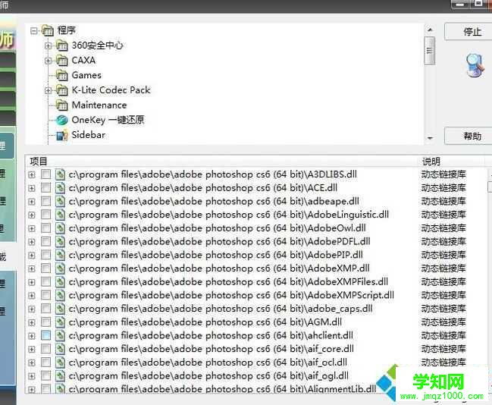
Task: Tick the adbeape.dll checkbox
Action: tap(45, 202)
